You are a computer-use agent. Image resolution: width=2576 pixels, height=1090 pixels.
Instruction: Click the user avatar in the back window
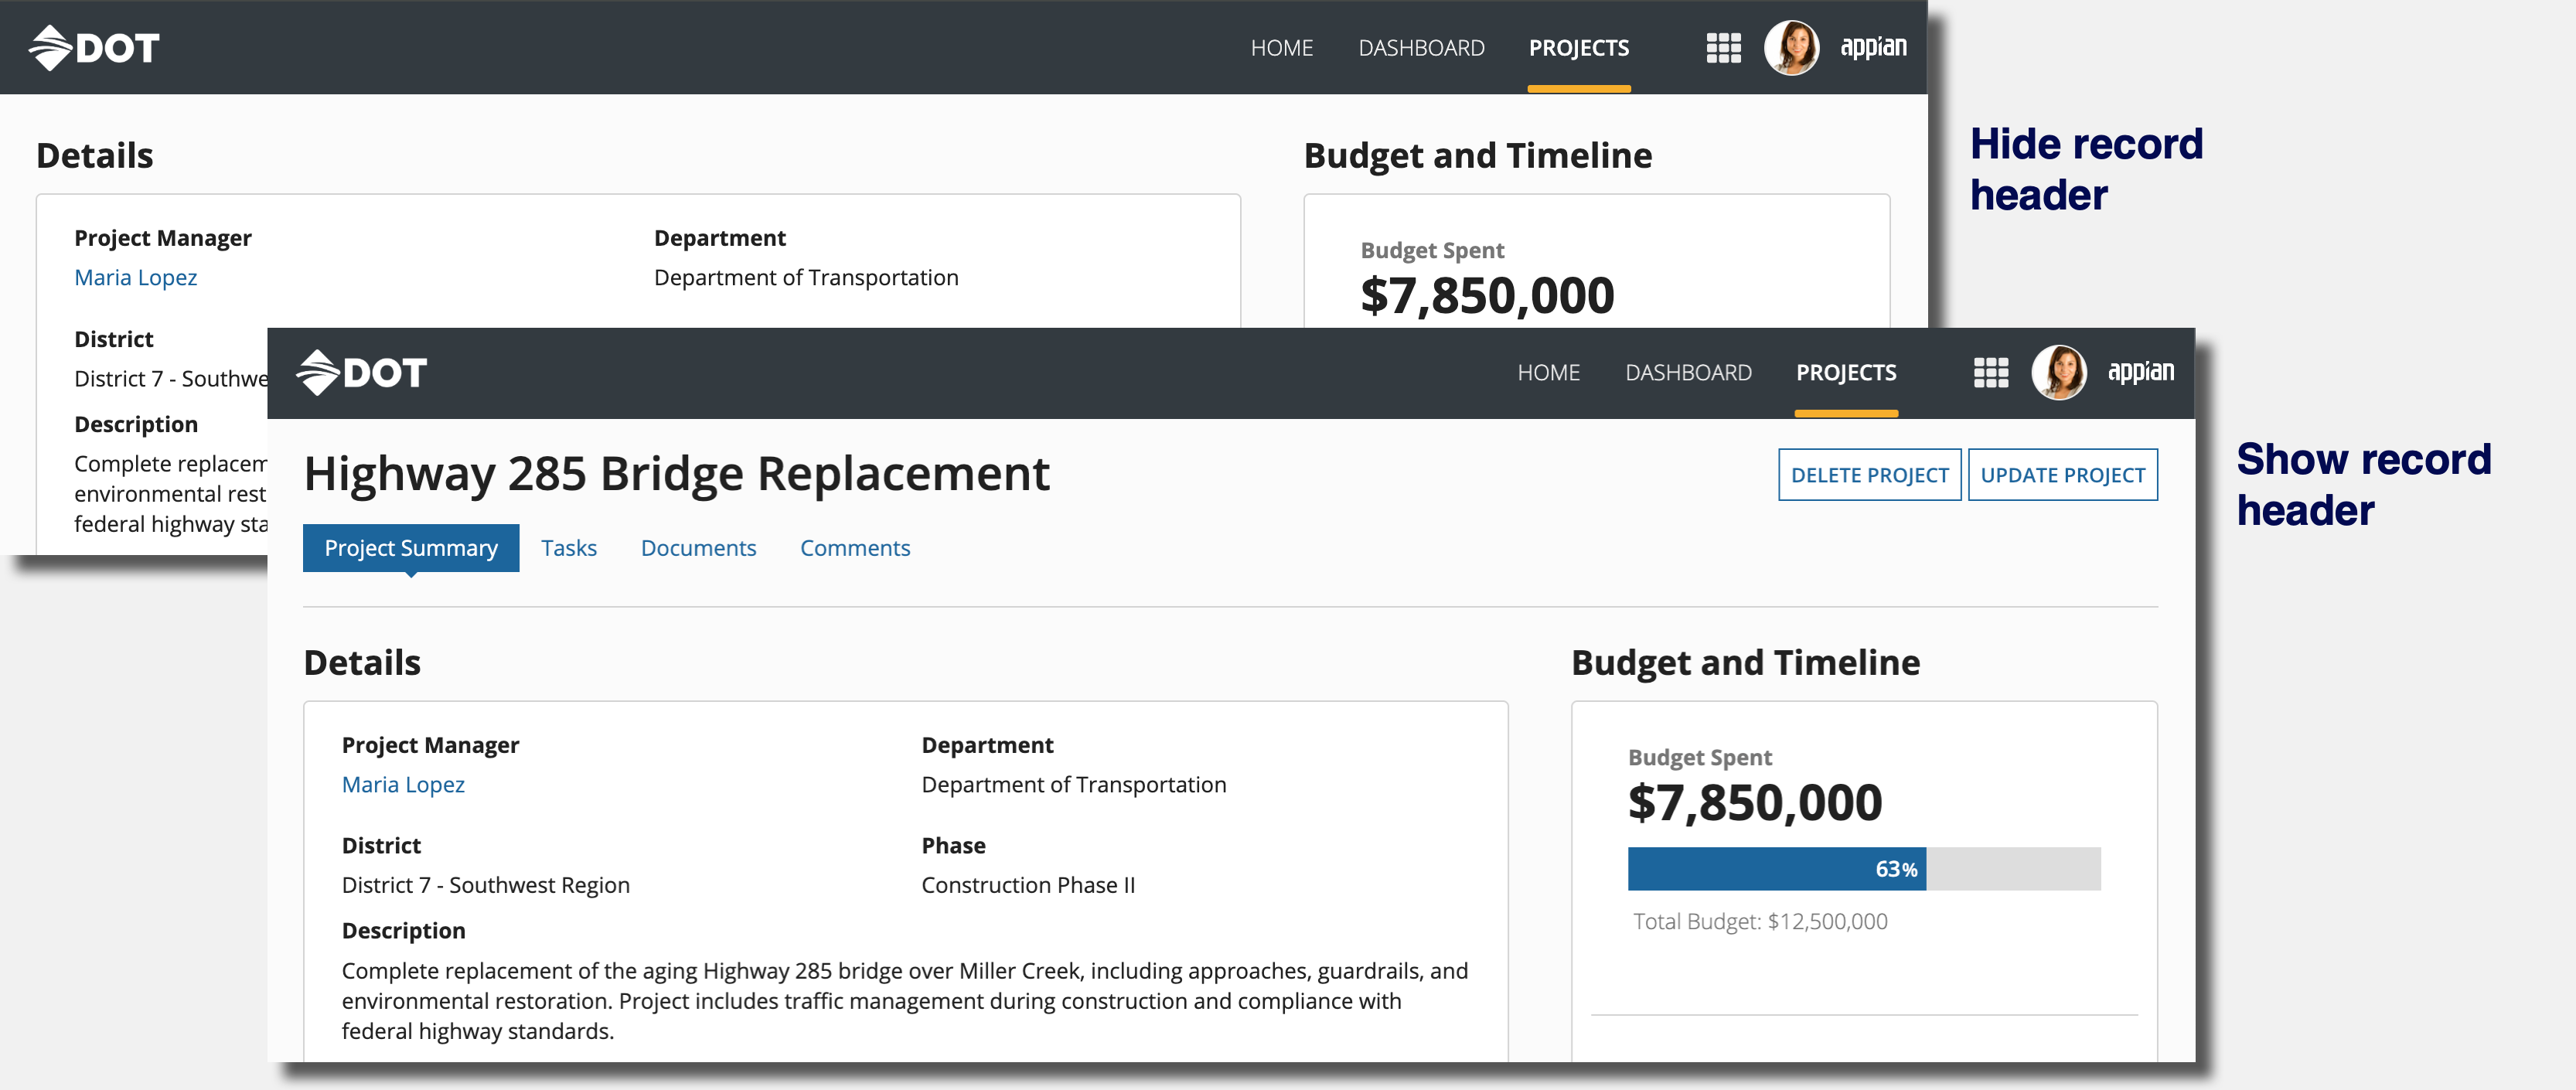pyautogui.click(x=1791, y=47)
